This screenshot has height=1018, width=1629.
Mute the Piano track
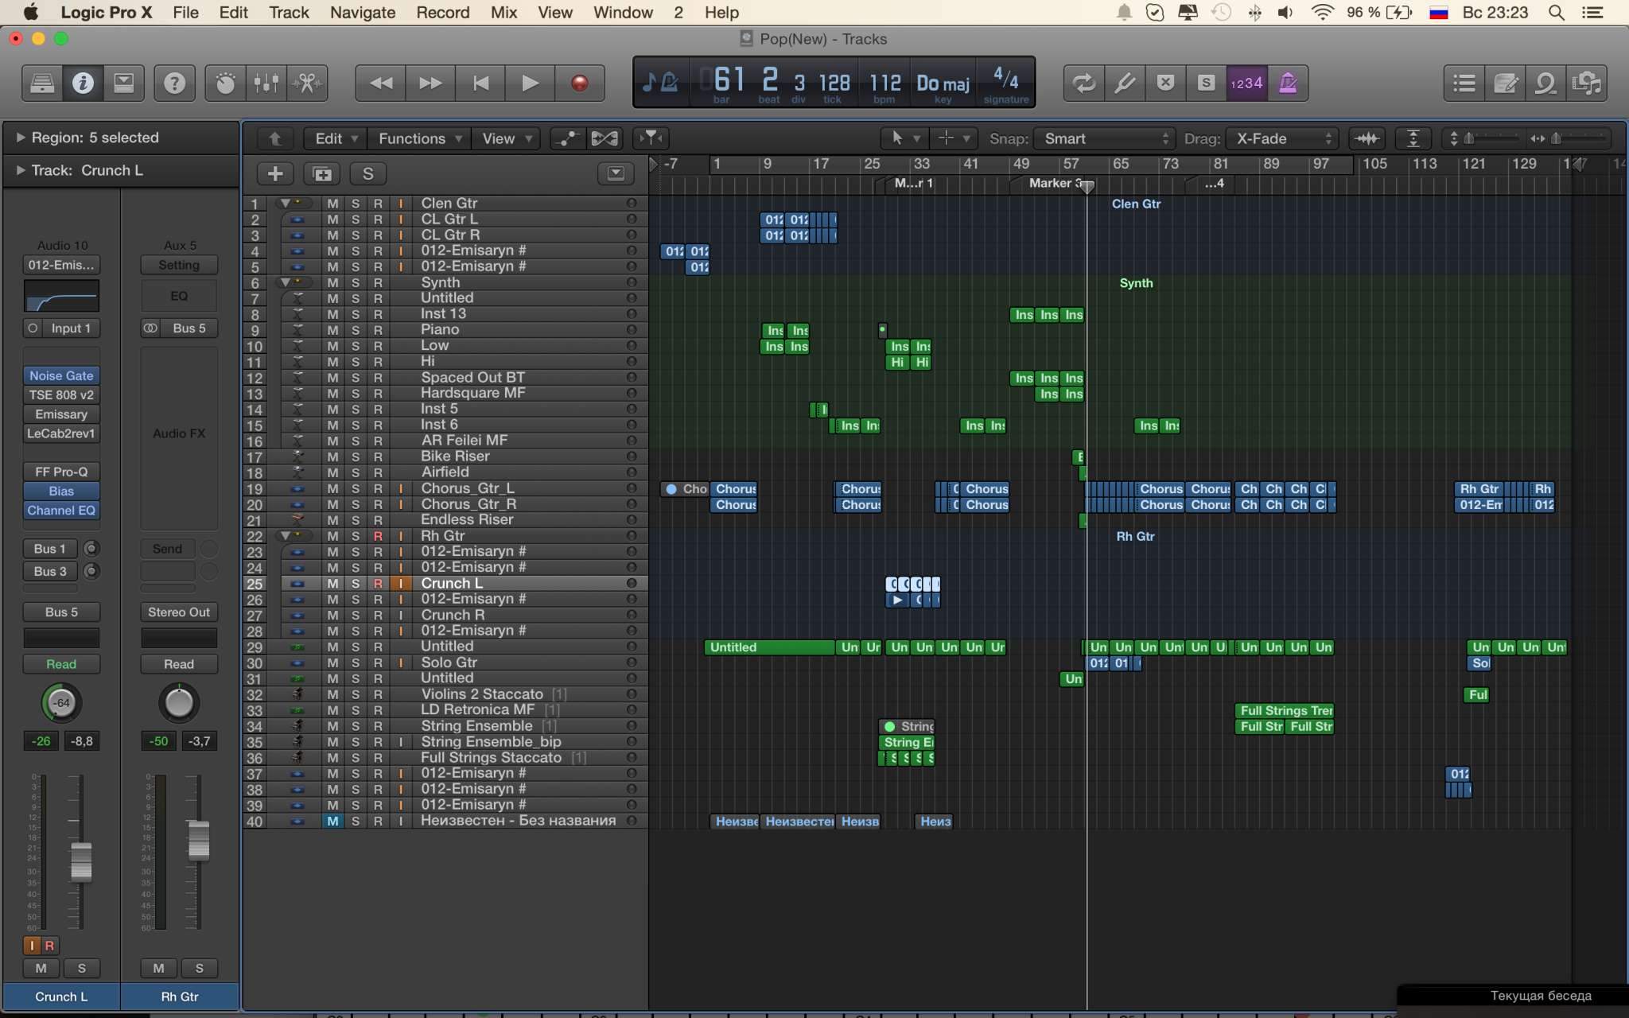coord(332,330)
